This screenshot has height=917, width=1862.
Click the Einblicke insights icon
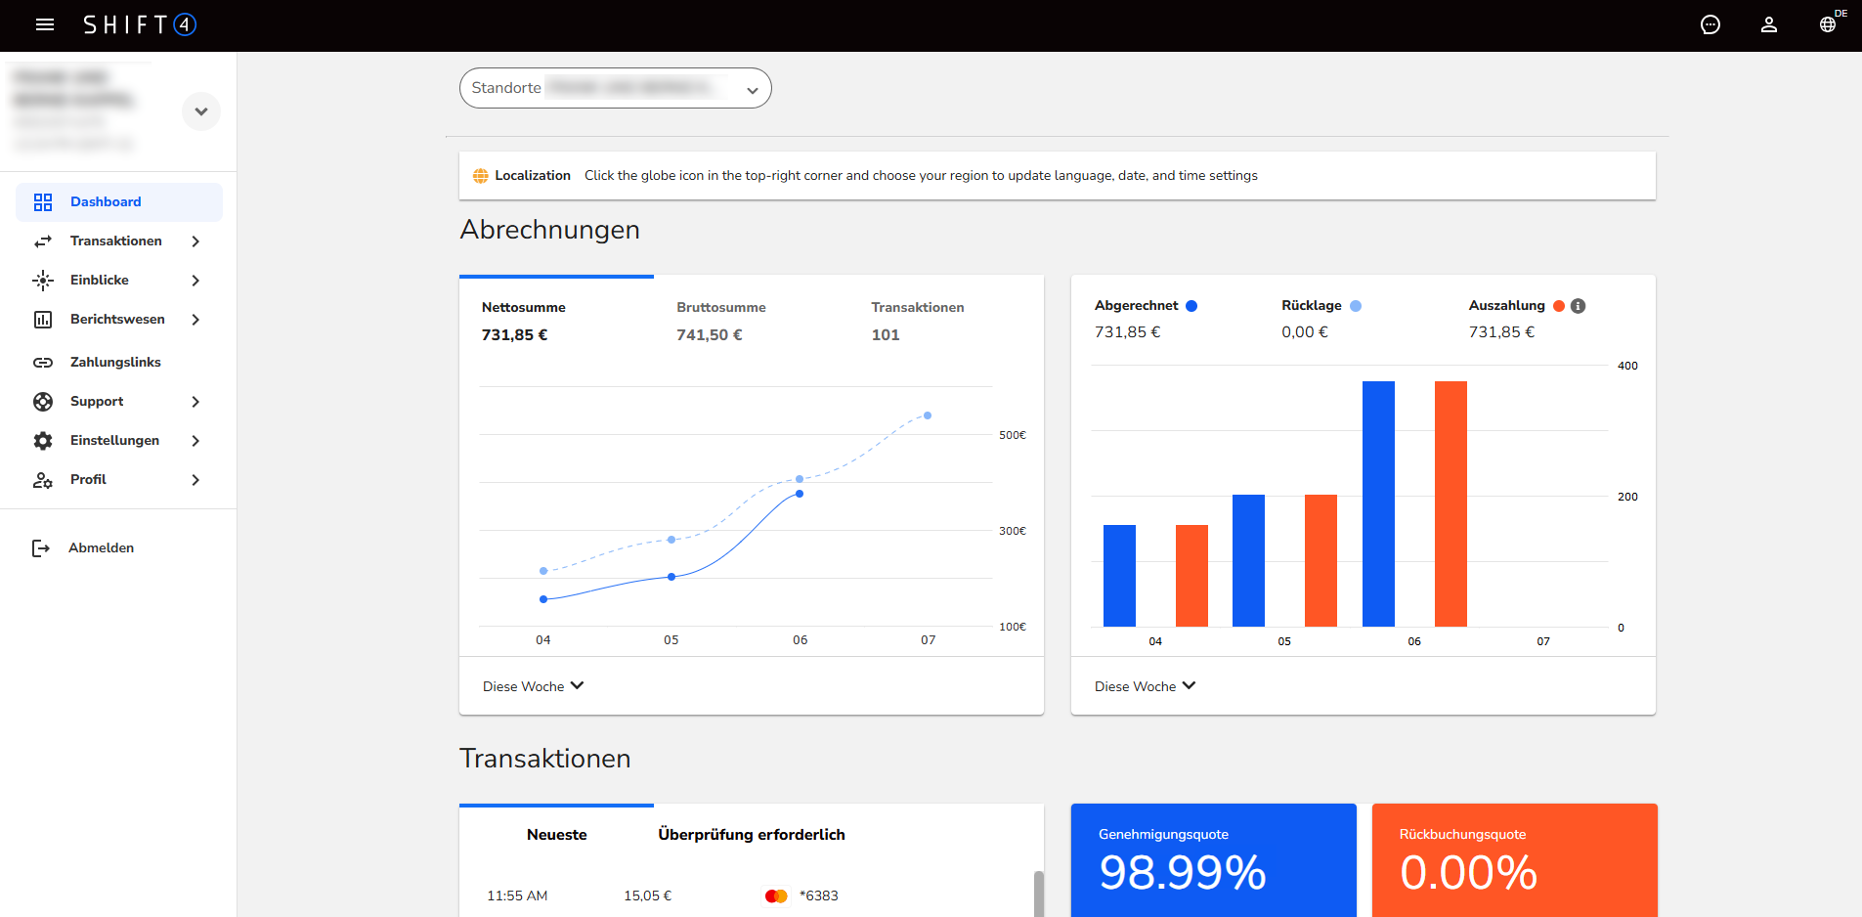point(43,281)
